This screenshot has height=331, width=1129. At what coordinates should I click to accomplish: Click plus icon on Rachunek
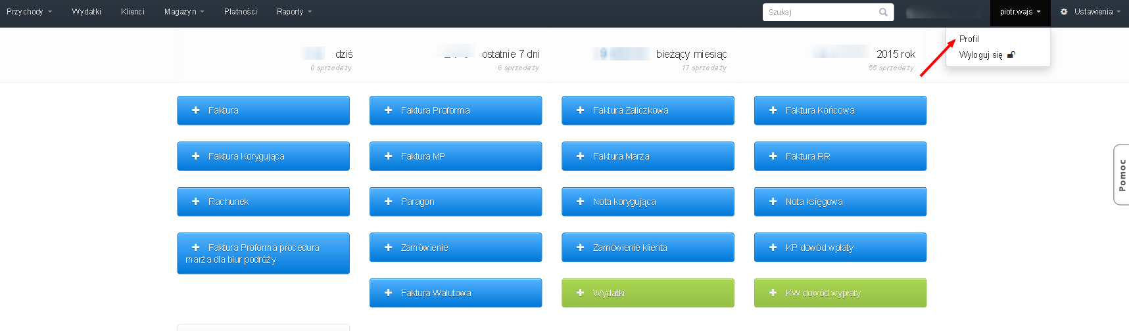click(x=195, y=202)
